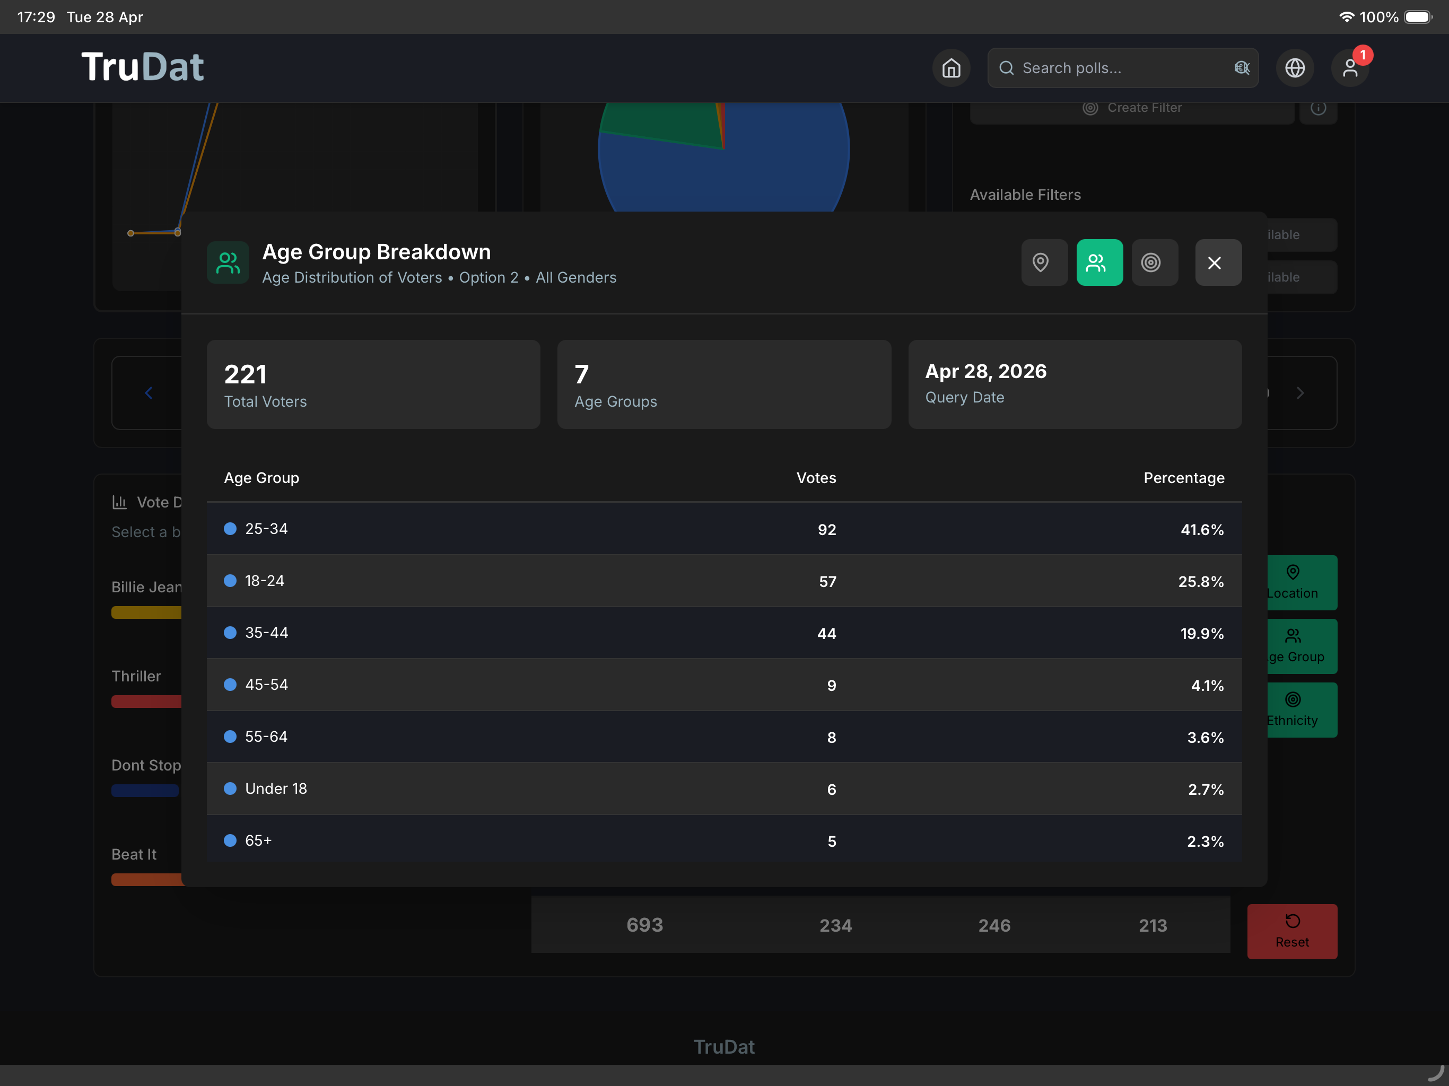Click the 221 Total Voters card
The height and width of the screenshot is (1086, 1449).
373,384
